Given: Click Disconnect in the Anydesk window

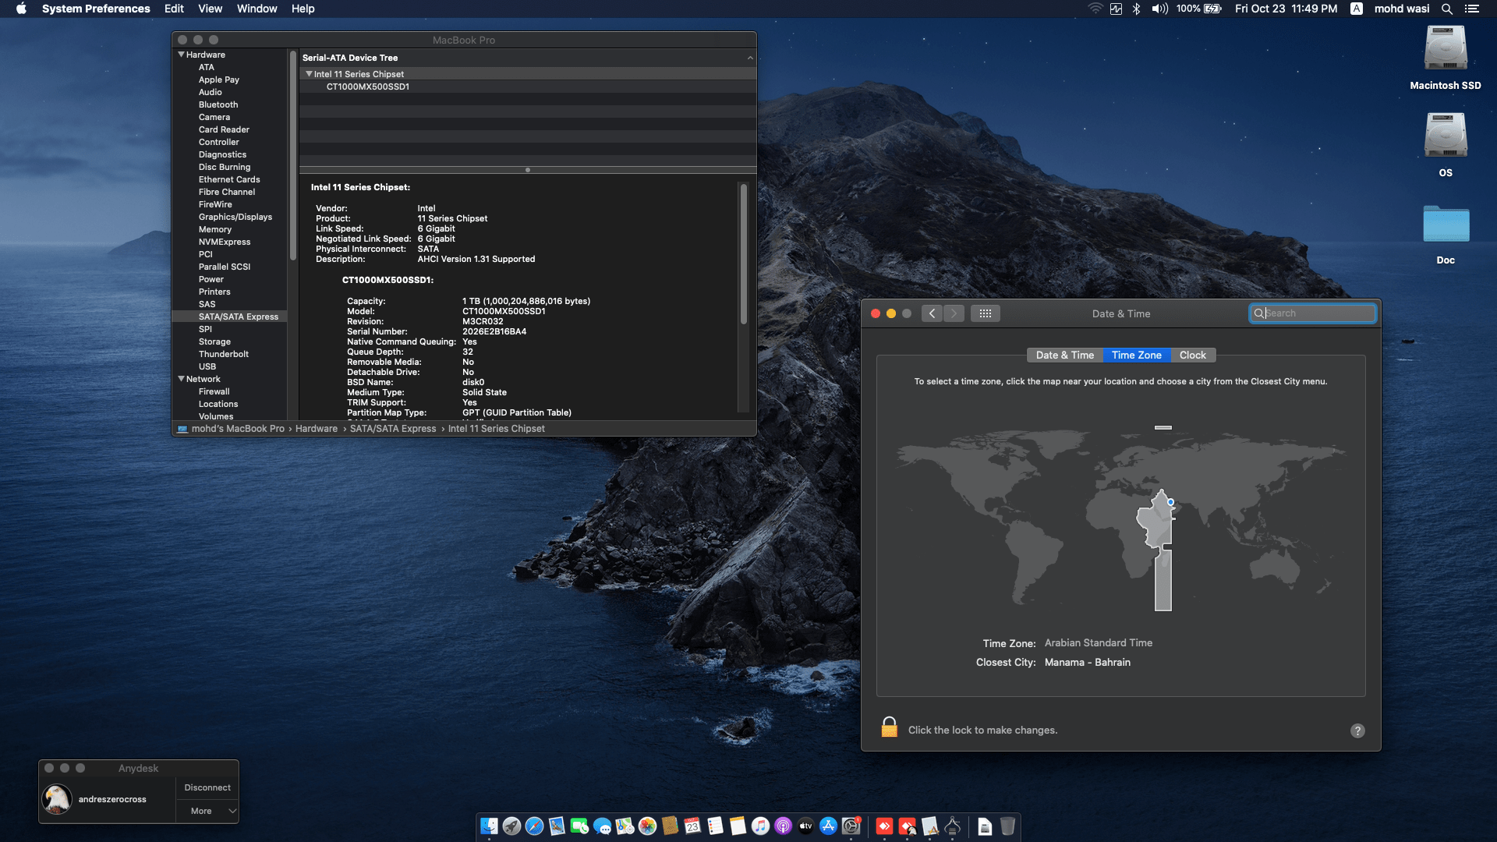Looking at the screenshot, I should click(207, 787).
